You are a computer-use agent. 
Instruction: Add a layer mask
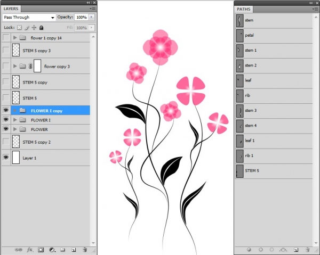pos(41,250)
